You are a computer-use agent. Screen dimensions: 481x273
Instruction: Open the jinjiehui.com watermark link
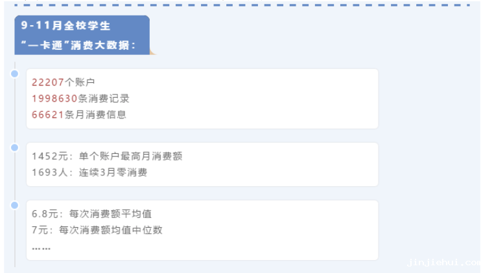coord(443,263)
